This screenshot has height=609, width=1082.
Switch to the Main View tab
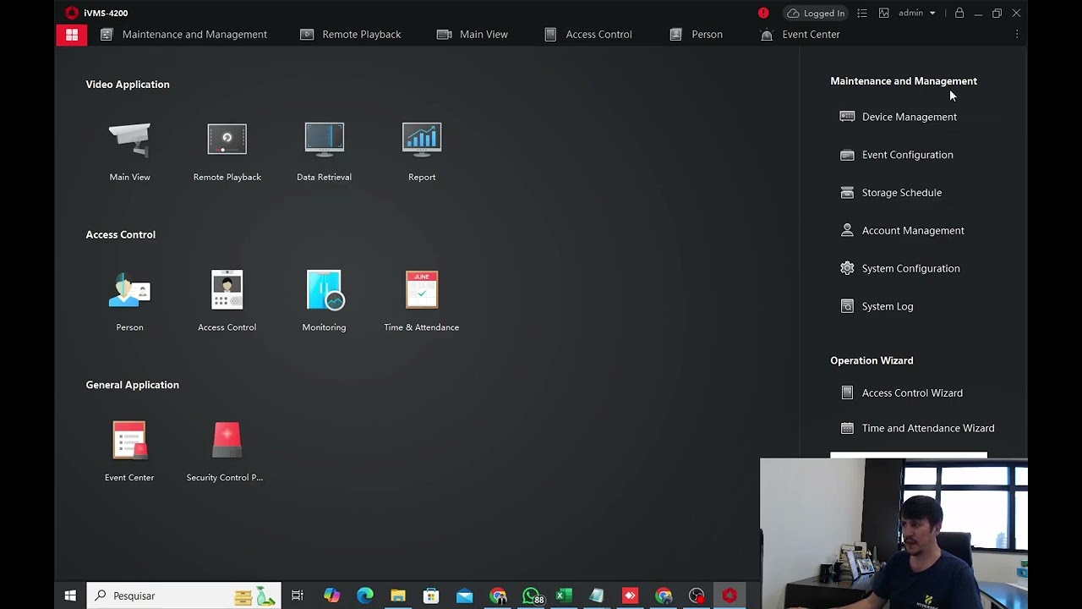473,35
